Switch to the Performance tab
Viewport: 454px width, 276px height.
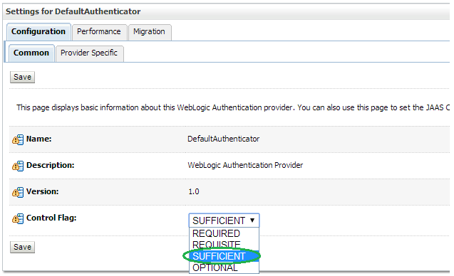click(x=99, y=31)
